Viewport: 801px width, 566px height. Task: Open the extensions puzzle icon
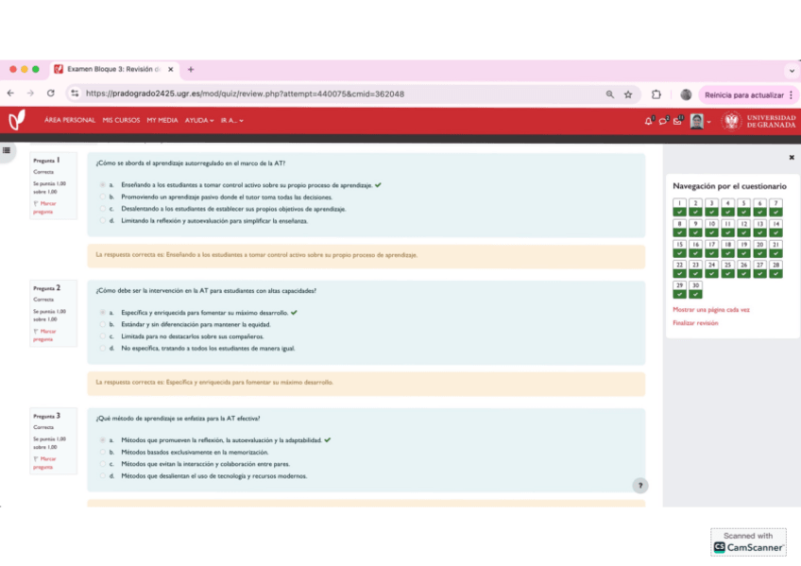point(656,94)
